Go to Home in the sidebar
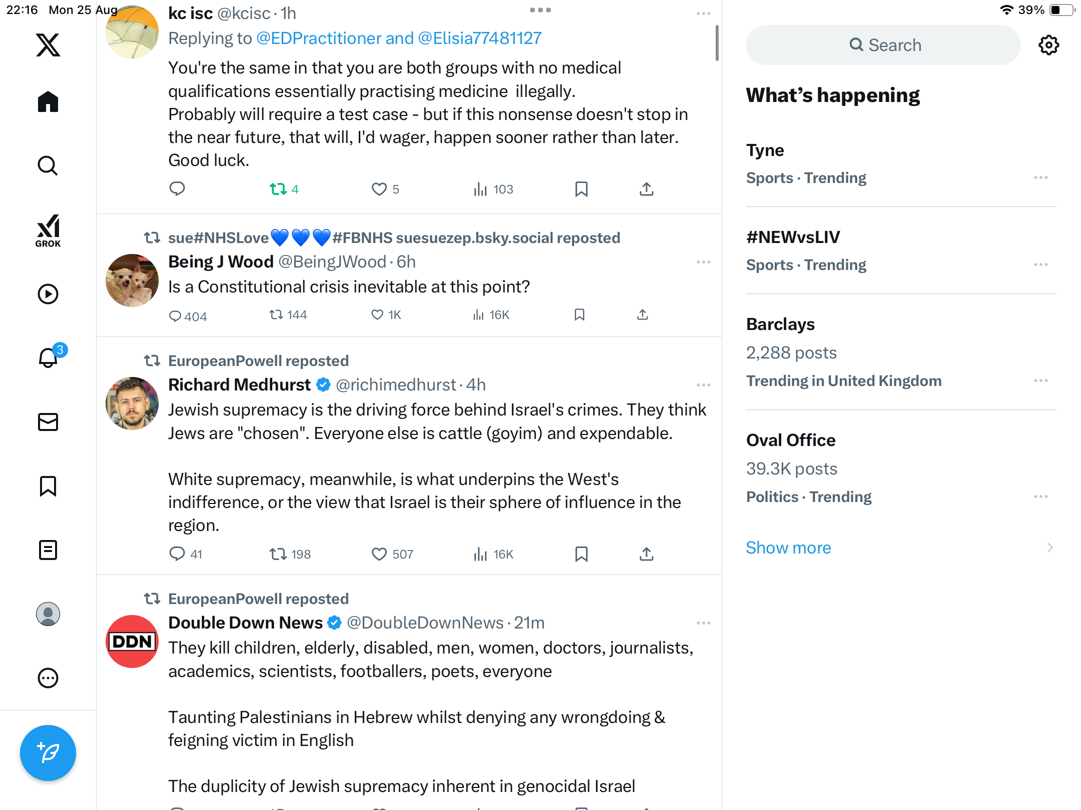 point(48,102)
